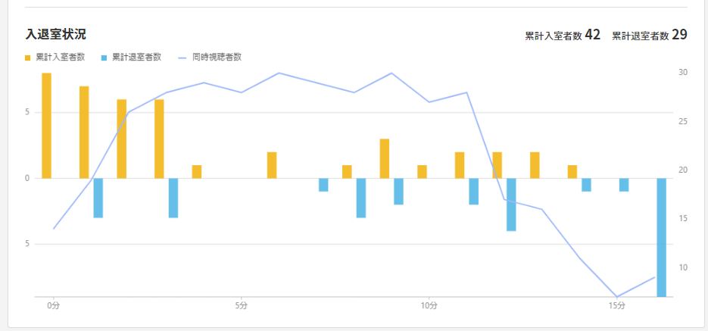Screen dimensions: 708x331
Task: Toggle the 累計入室者数 legend series
Action: pos(59,57)
